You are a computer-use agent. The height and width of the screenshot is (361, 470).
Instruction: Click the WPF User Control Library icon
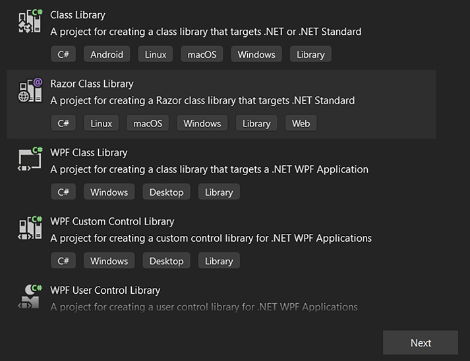tap(30, 296)
